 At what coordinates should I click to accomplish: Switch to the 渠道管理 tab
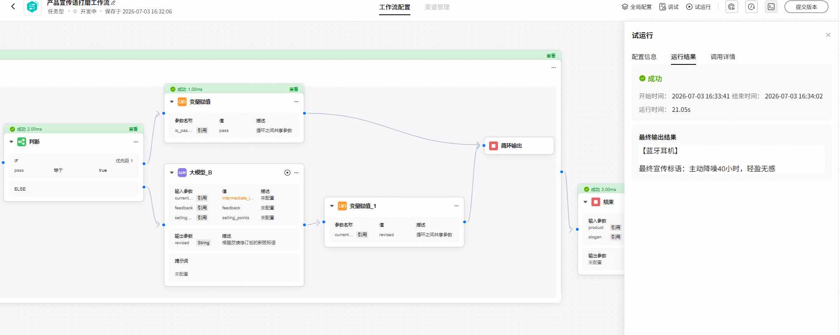click(x=437, y=7)
